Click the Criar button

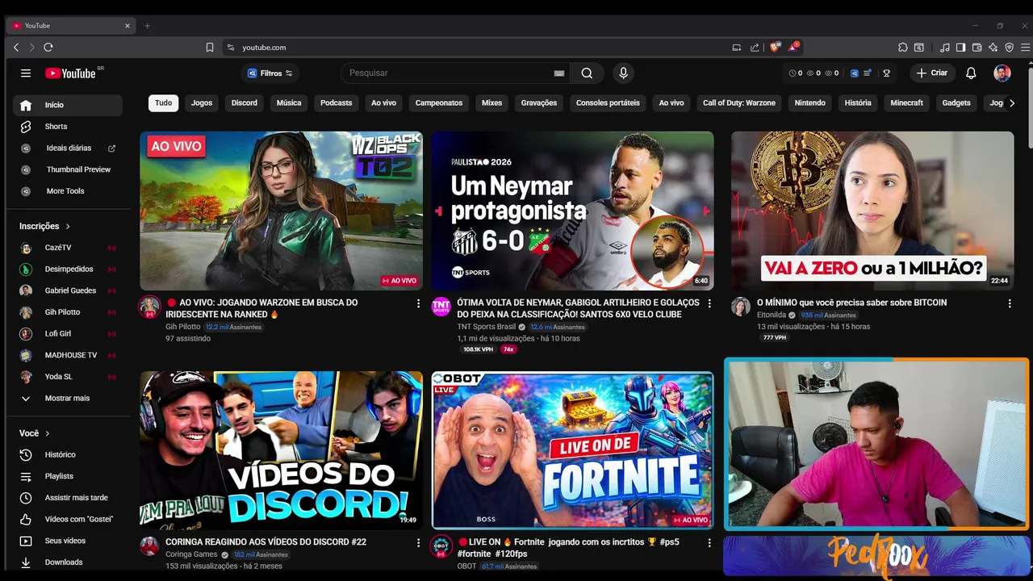pyautogui.click(x=932, y=73)
